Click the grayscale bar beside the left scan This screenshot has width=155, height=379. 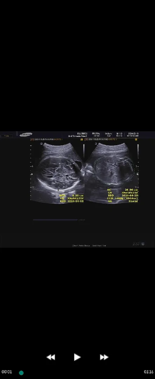pos(84,151)
